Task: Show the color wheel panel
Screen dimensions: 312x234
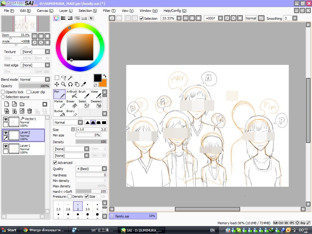Action: click(x=56, y=18)
